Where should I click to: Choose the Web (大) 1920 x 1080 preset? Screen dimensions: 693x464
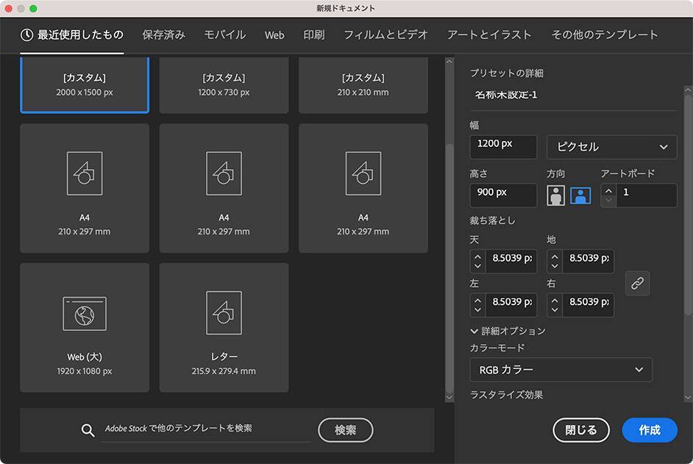pos(85,327)
